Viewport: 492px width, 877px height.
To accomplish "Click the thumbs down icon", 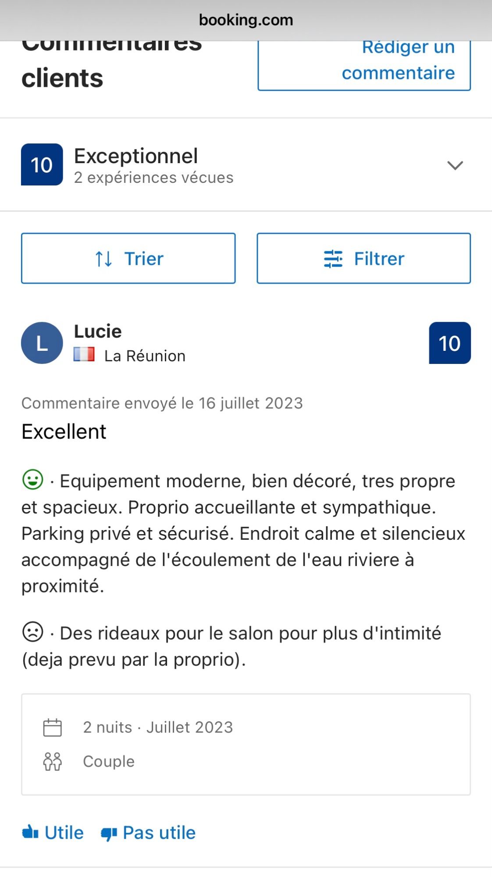I will pyautogui.click(x=109, y=833).
